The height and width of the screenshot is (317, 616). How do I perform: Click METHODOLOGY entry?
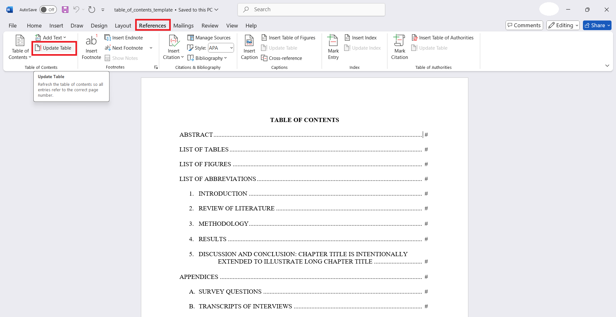(x=308, y=224)
